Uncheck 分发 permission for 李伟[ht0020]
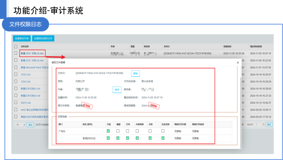The height and width of the screenshot is (160, 283). [150, 138]
